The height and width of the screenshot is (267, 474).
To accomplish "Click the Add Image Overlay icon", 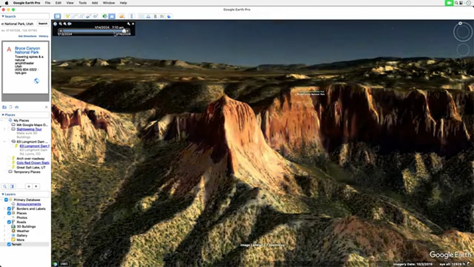I will [88, 16].
